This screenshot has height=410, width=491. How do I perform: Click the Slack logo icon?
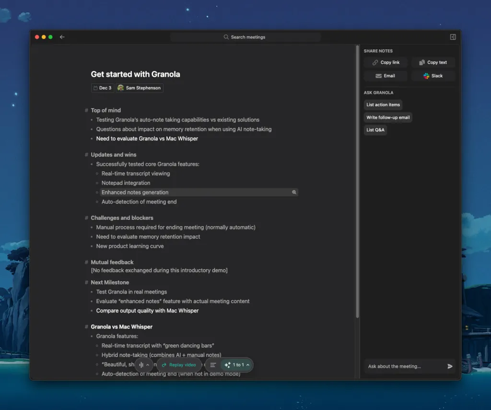[426, 76]
